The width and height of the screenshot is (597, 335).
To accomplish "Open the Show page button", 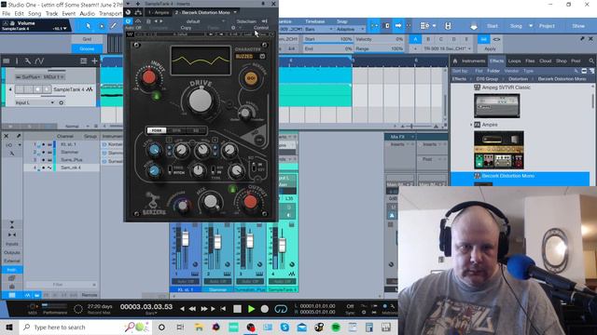I will [578, 26].
